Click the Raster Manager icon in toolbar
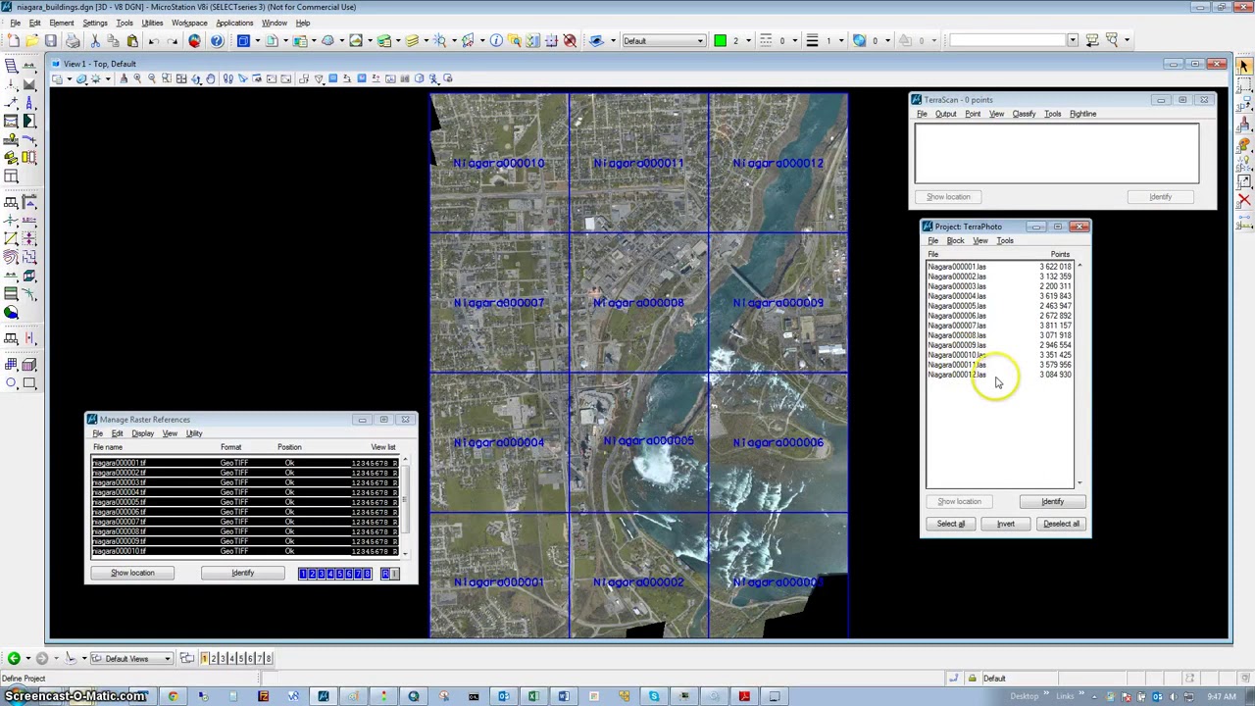1255x706 pixels. pyautogui.click(x=301, y=40)
